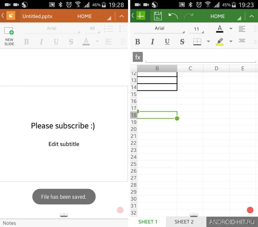Open HOME menu in spreadsheet app
This screenshot has width=258, height=227.
[x=217, y=16]
